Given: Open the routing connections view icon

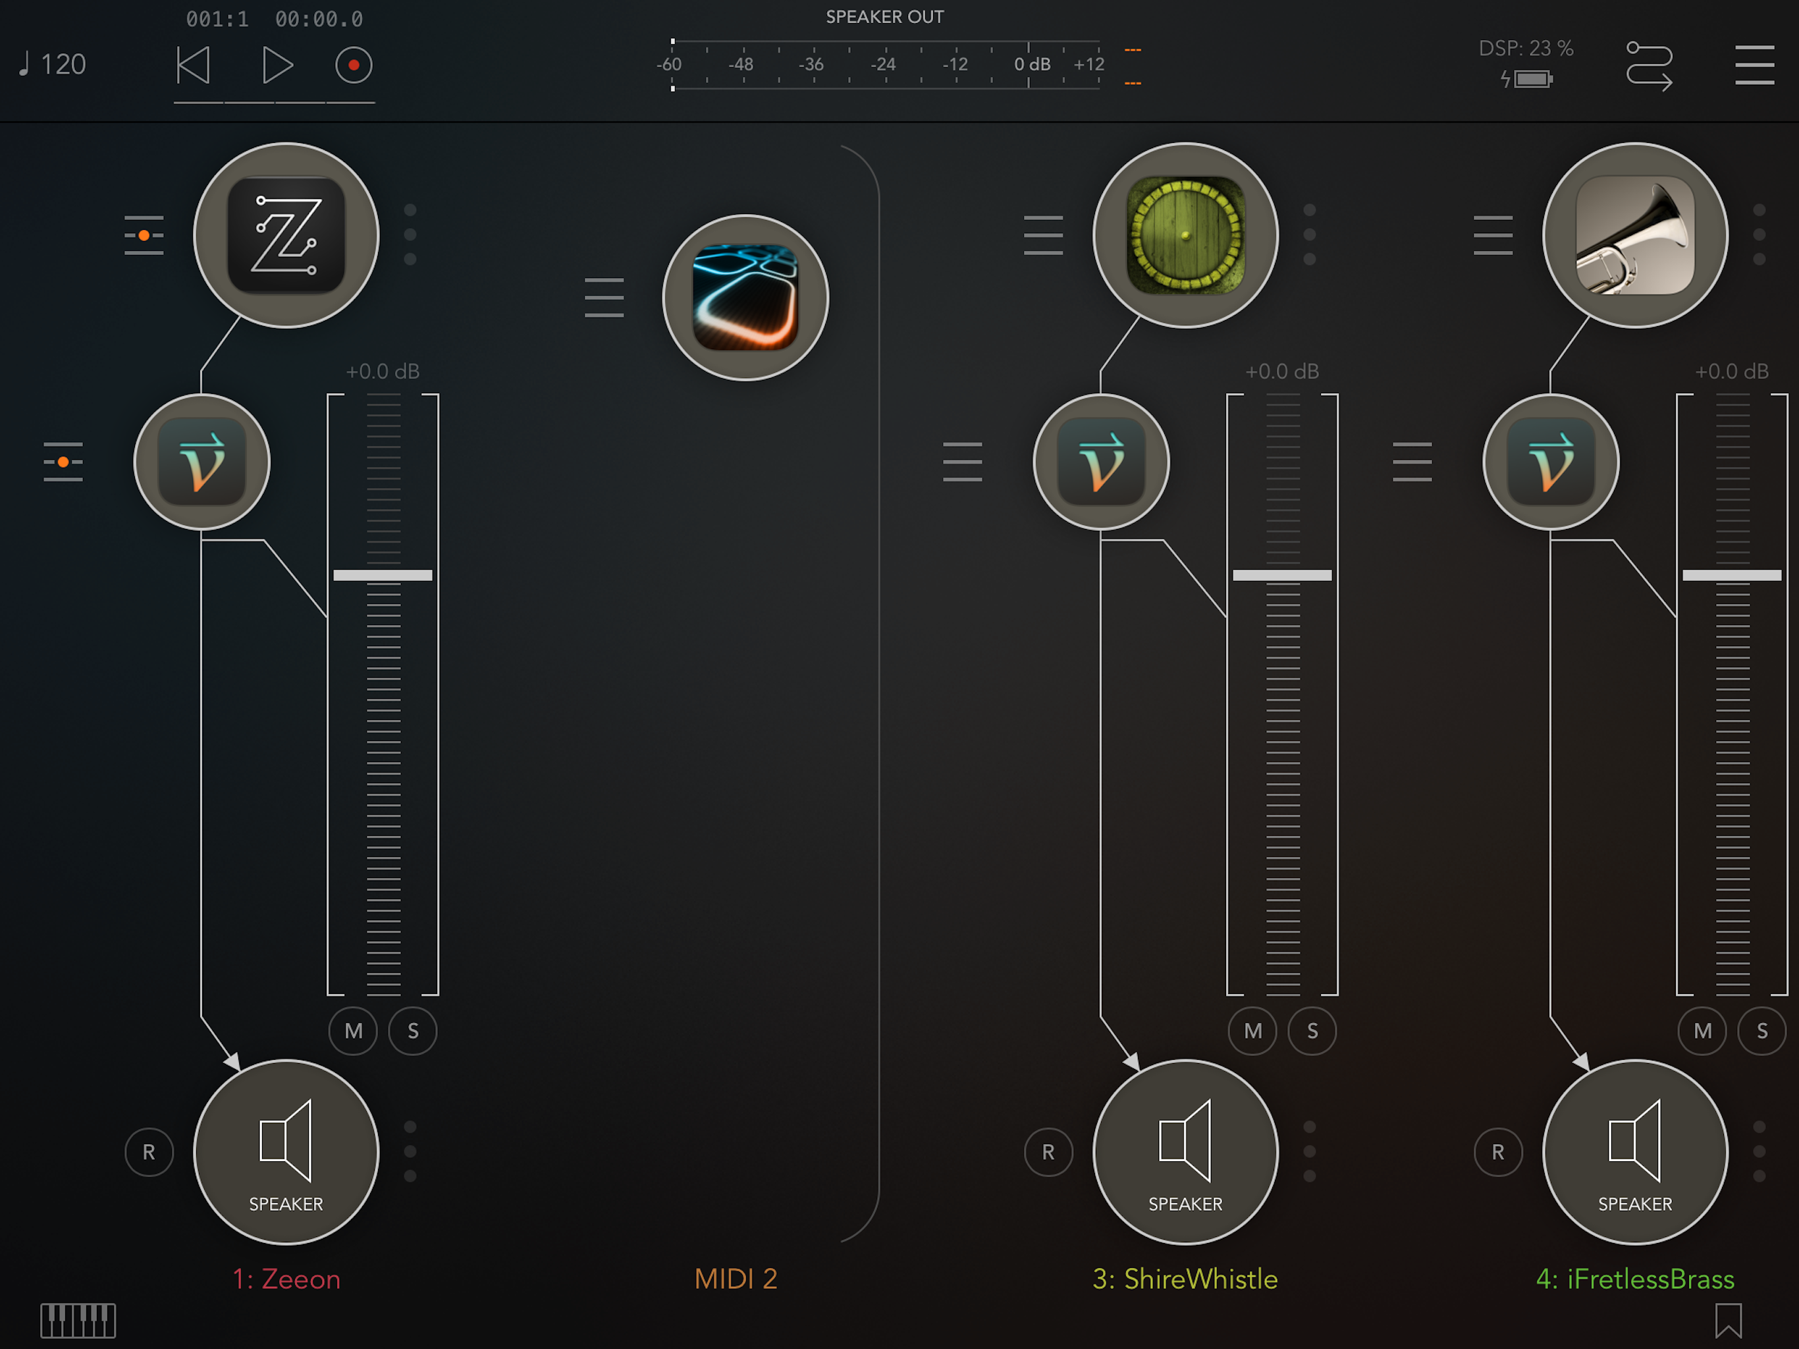Looking at the screenshot, I should [1649, 66].
